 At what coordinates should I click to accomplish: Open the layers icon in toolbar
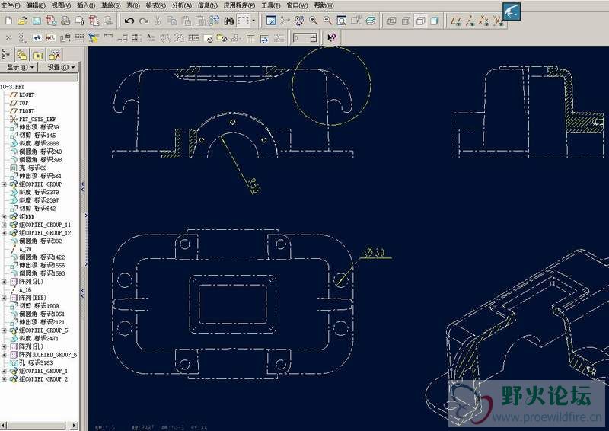point(371,21)
